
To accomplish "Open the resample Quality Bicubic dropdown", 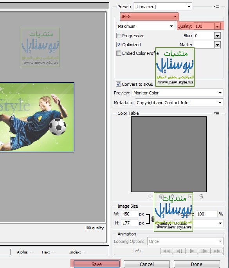I will [x=198, y=223].
